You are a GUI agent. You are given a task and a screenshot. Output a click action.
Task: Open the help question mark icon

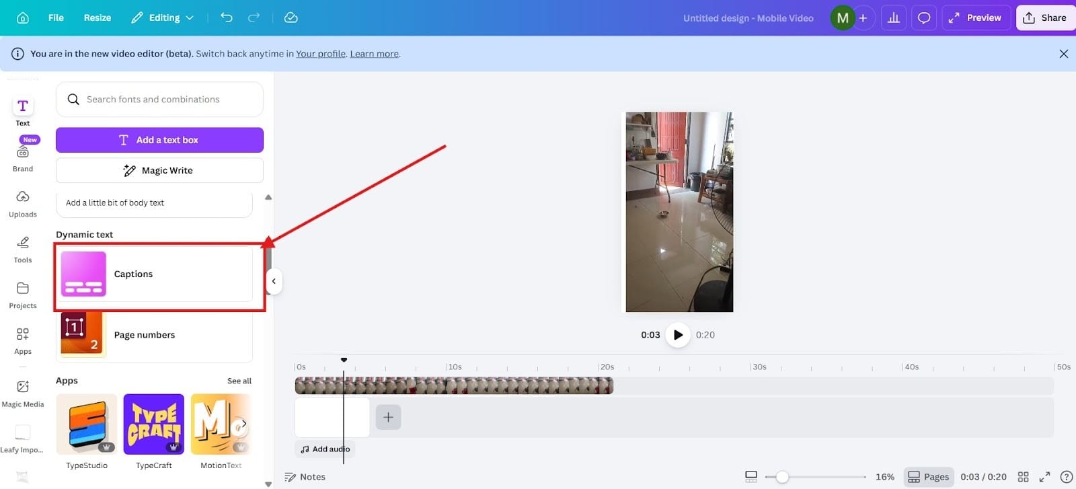[1066, 477]
